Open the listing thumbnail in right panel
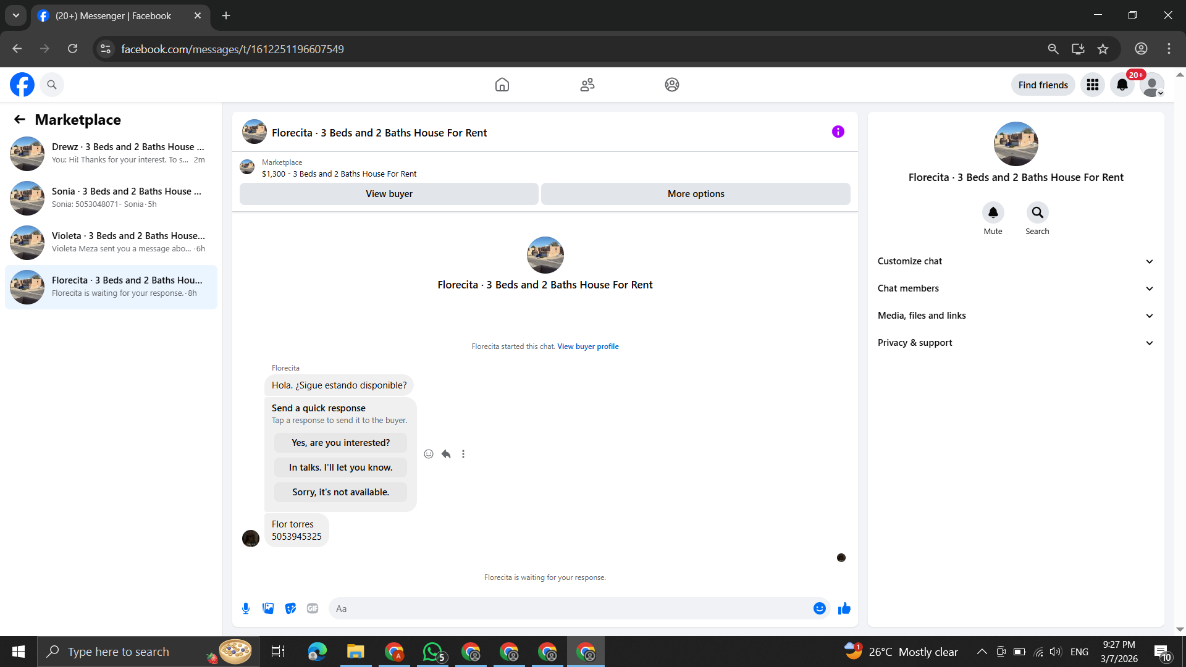This screenshot has height=667, width=1186. (1016, 144)
